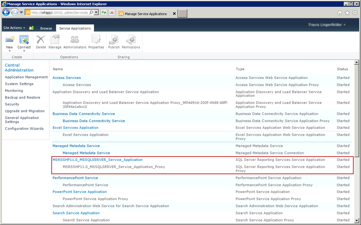Click the Type column header

click(x=240, y=69)
